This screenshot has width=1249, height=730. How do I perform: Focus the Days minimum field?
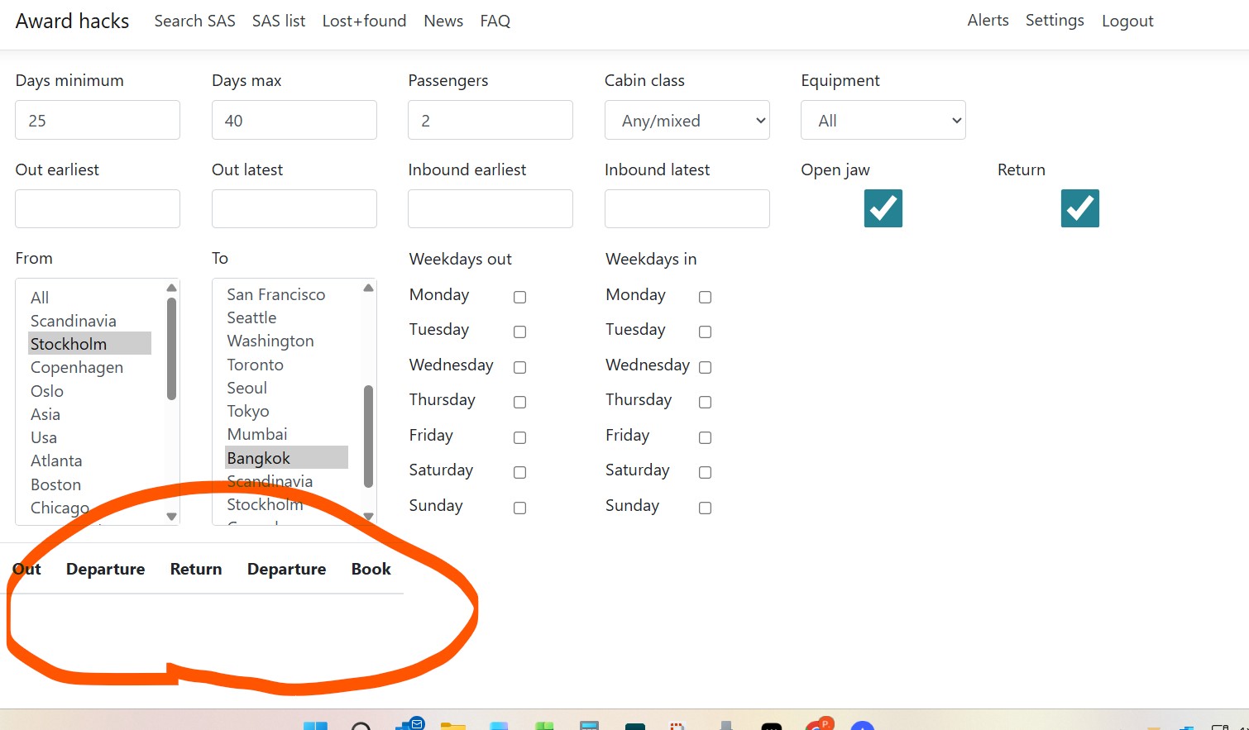click(98, 120)
